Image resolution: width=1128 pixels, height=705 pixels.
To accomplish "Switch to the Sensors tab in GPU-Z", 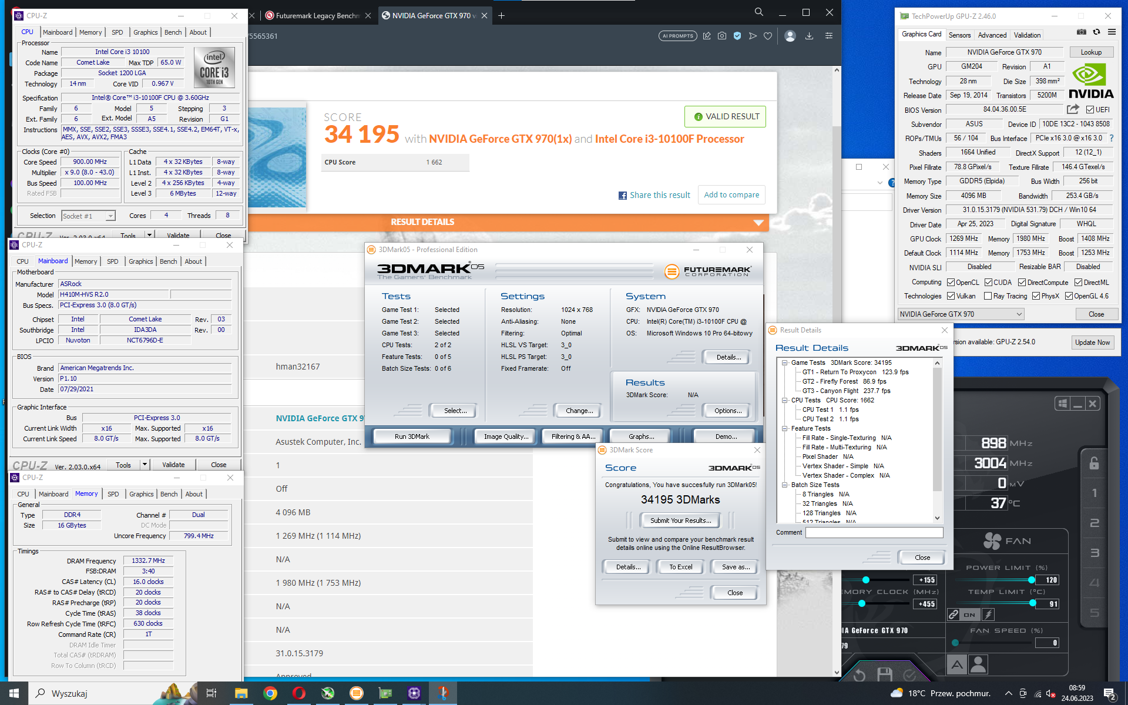I will pos(959,35).
